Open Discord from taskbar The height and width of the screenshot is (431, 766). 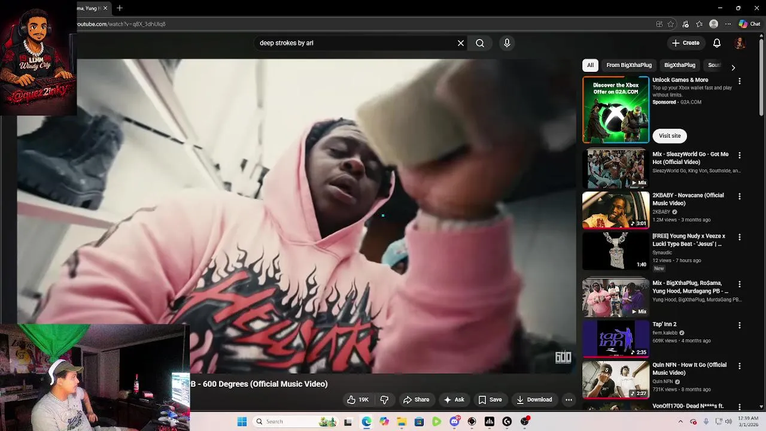click(x=454, y=421)
